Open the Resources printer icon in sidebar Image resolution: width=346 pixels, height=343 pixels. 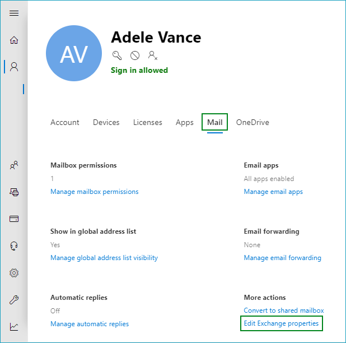(14, 192)
